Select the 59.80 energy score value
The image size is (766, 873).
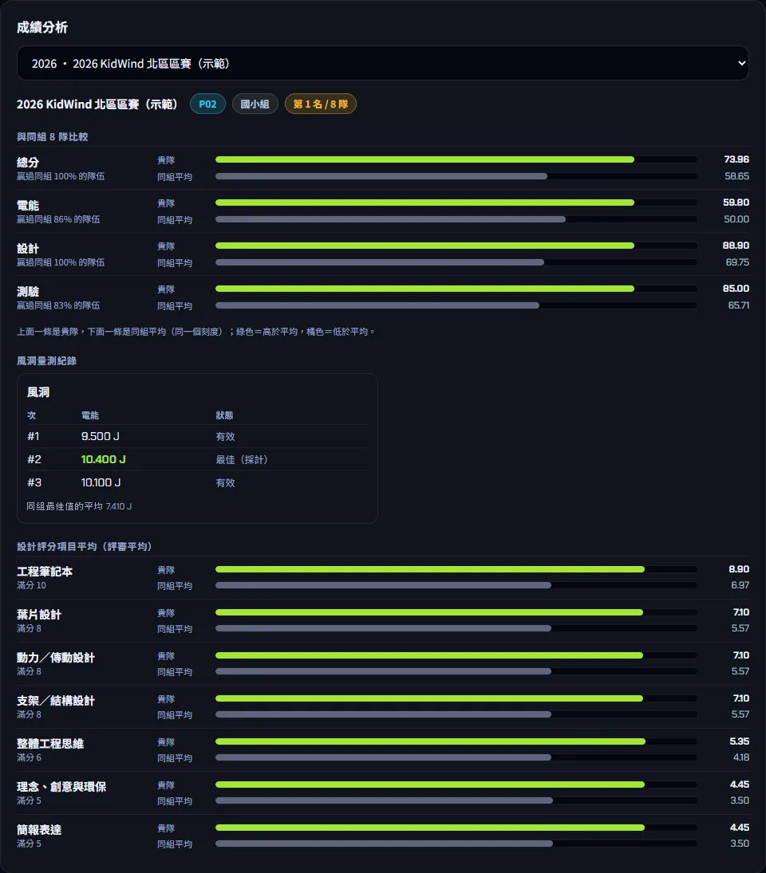(x=736, y=202)
